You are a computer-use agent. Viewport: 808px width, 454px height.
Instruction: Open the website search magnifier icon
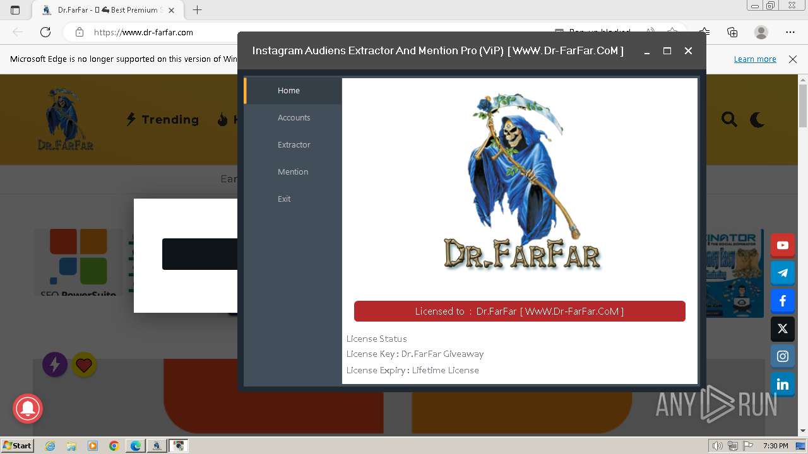(729, 120)
